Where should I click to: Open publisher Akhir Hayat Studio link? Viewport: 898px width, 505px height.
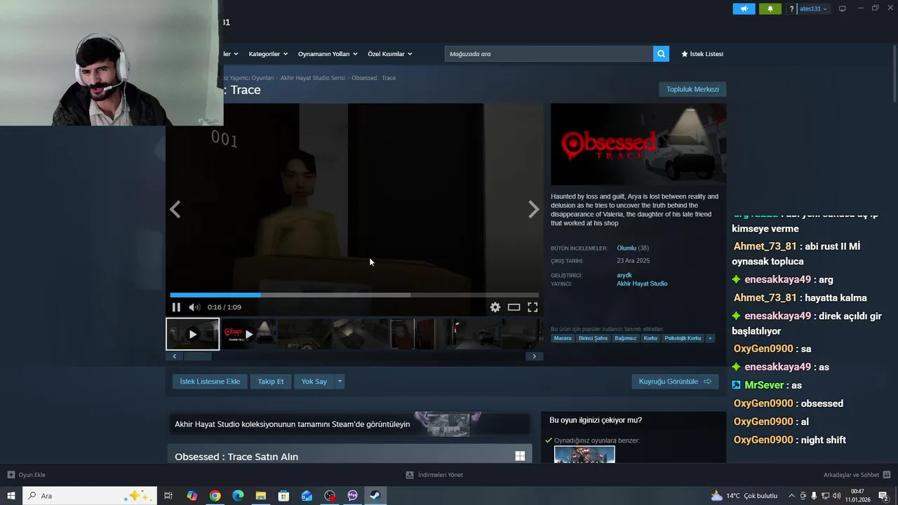coord(642,283)
